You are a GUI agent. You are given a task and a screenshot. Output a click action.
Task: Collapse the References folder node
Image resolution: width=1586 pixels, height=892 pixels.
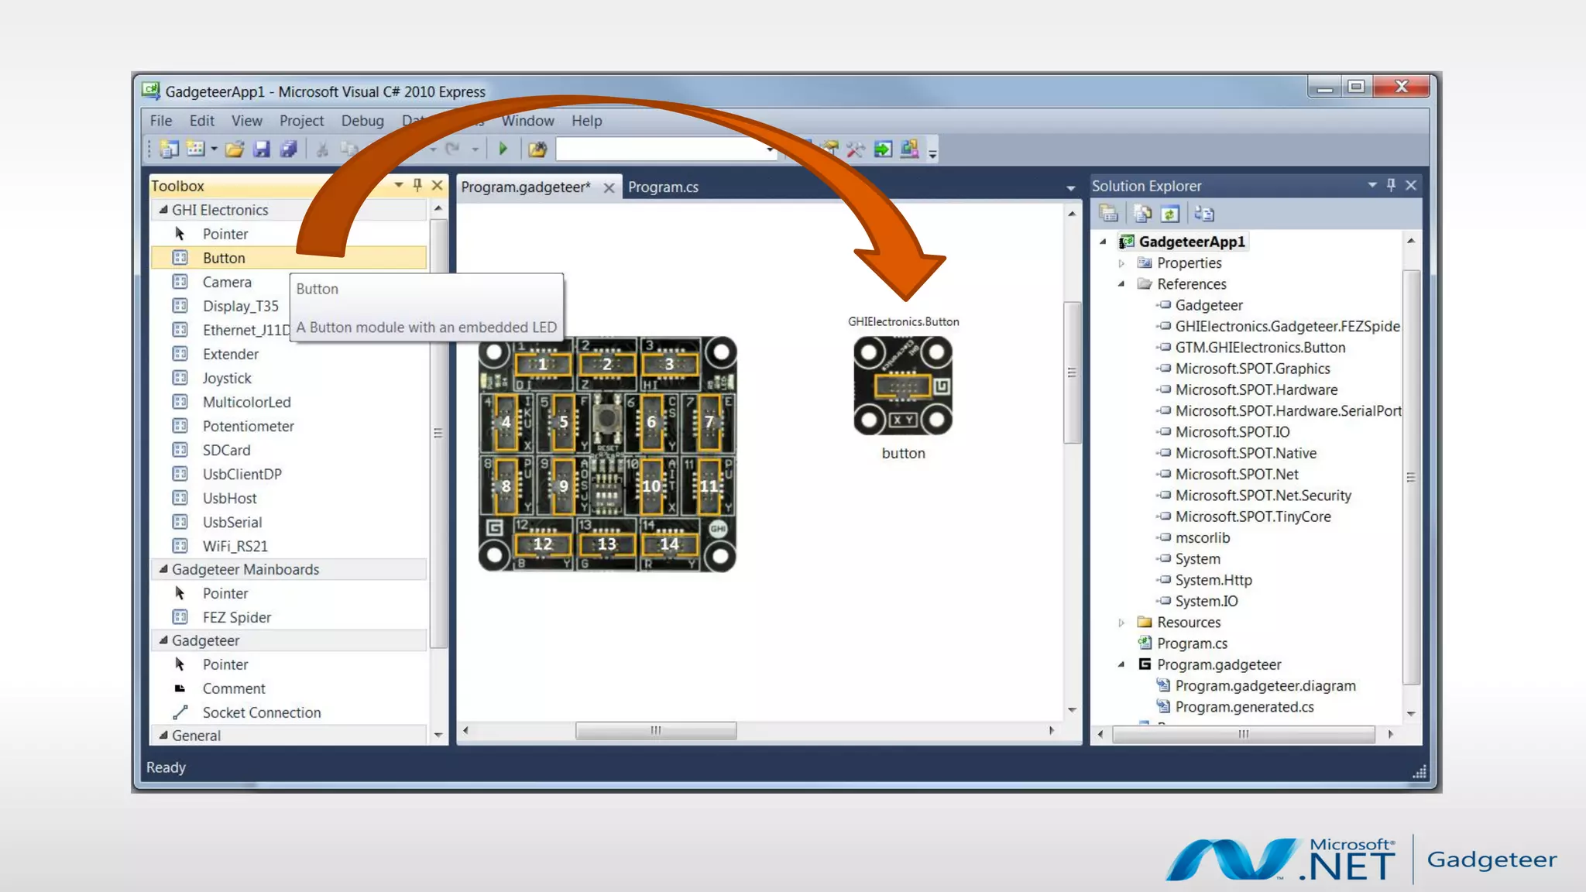[1121, 284]
